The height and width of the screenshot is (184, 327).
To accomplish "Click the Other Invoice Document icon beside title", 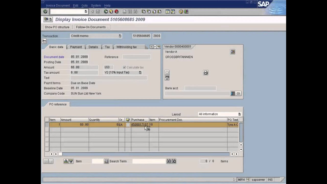I will click(x=50, y=19).
